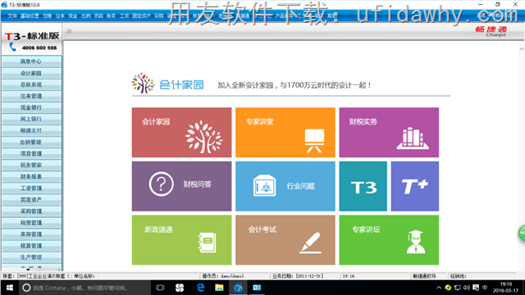Open the 现金 menu
Viewport: 525px width, 295px height.
pyautogui.click(x=73, y=16)
